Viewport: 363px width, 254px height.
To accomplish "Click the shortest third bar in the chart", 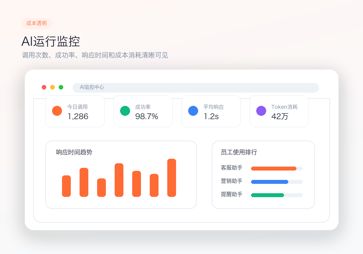I will [x=101, y=187].
